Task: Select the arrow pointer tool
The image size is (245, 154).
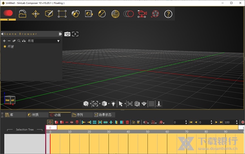Action: coord(120,103)
